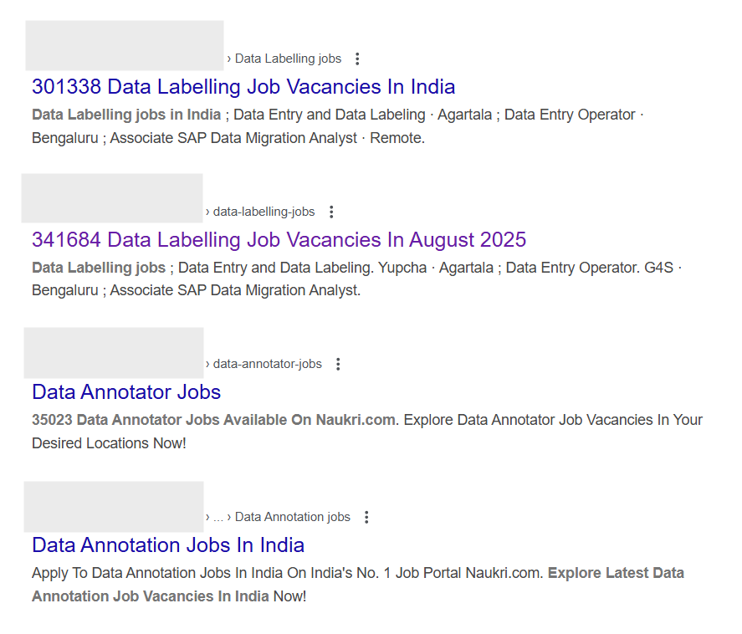Click three-dot menu next to data-labelling-jobs
742x634 pixels.
click(x=331, y=212)
